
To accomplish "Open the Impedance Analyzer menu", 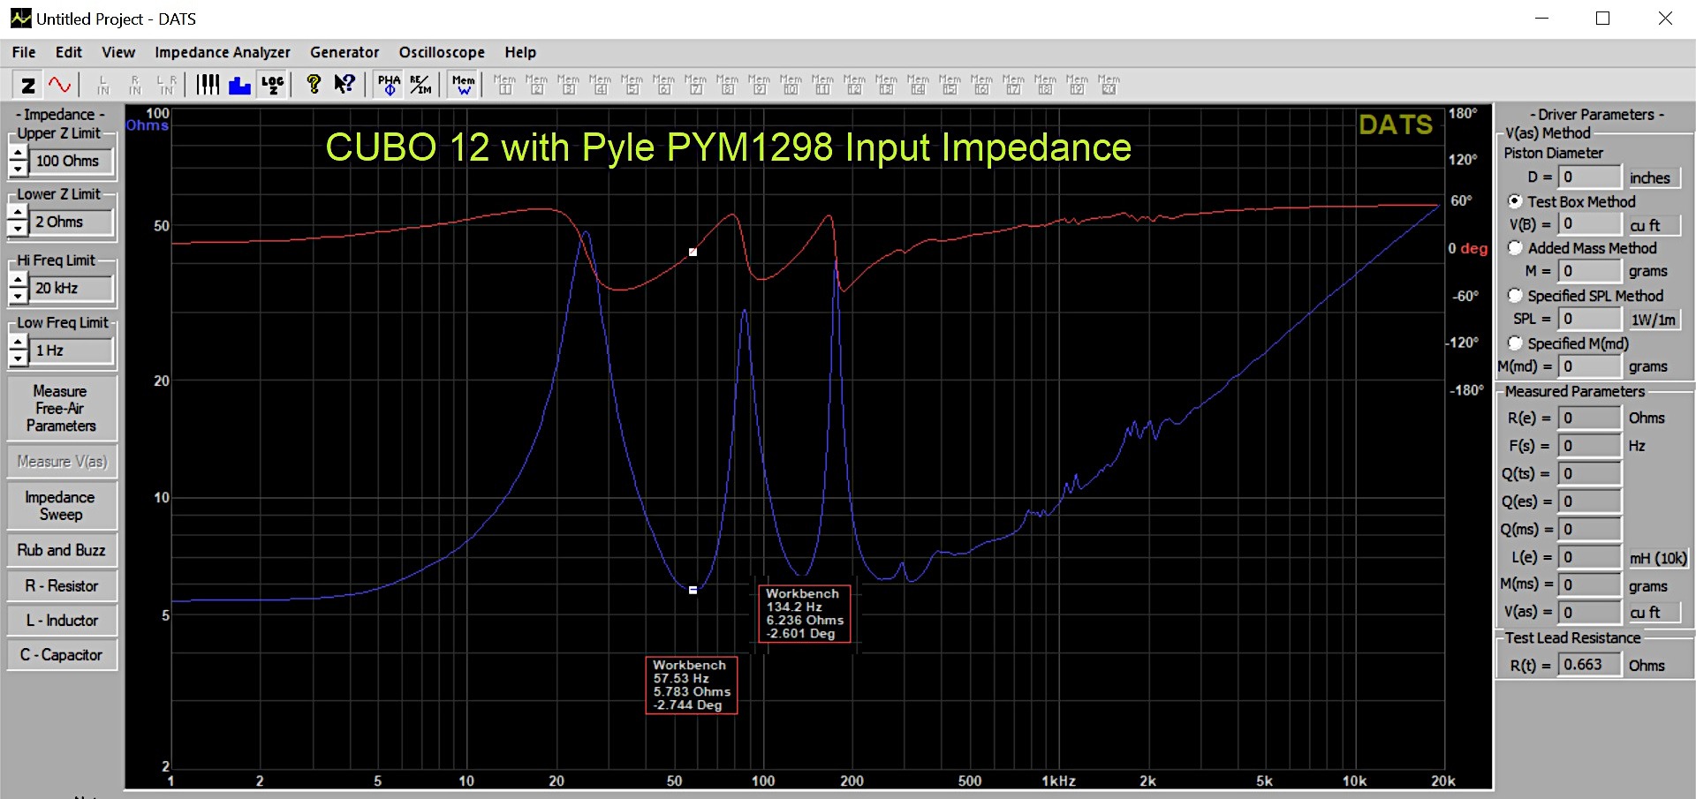I will click(x=223, y=52).
